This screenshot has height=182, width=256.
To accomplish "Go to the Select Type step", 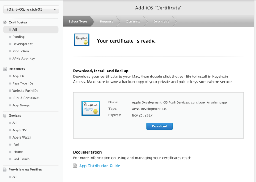I will (x=78, y=22).
